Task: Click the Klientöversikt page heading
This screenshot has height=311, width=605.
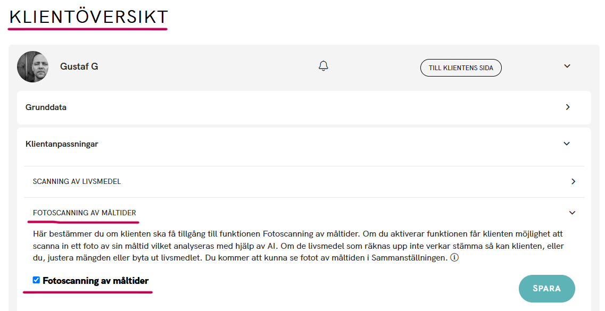Action: click(89, 17)
